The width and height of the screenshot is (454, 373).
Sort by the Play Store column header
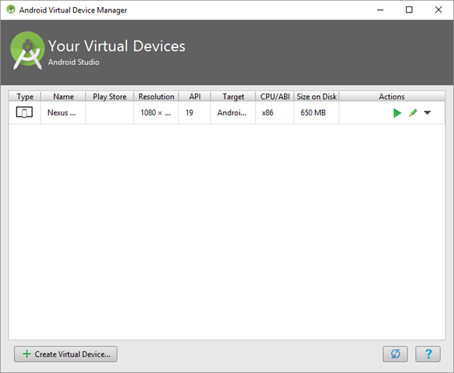click(x=110, y=96)
